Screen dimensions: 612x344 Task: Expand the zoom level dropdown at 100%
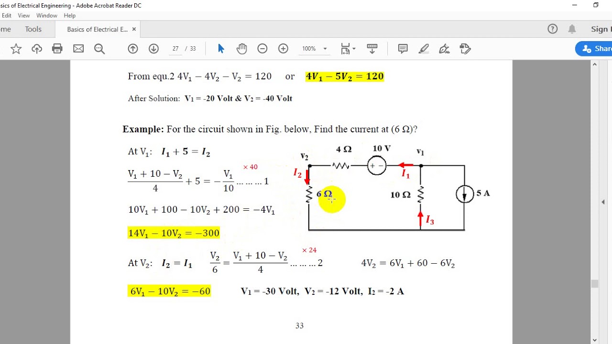325,49
